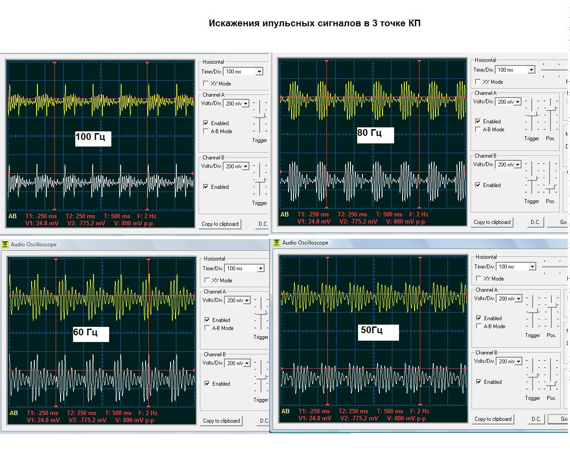Disable Channel A Enabled in the 100 Гц scope
This screenshot has width=570, height=456.
[206, 123]
